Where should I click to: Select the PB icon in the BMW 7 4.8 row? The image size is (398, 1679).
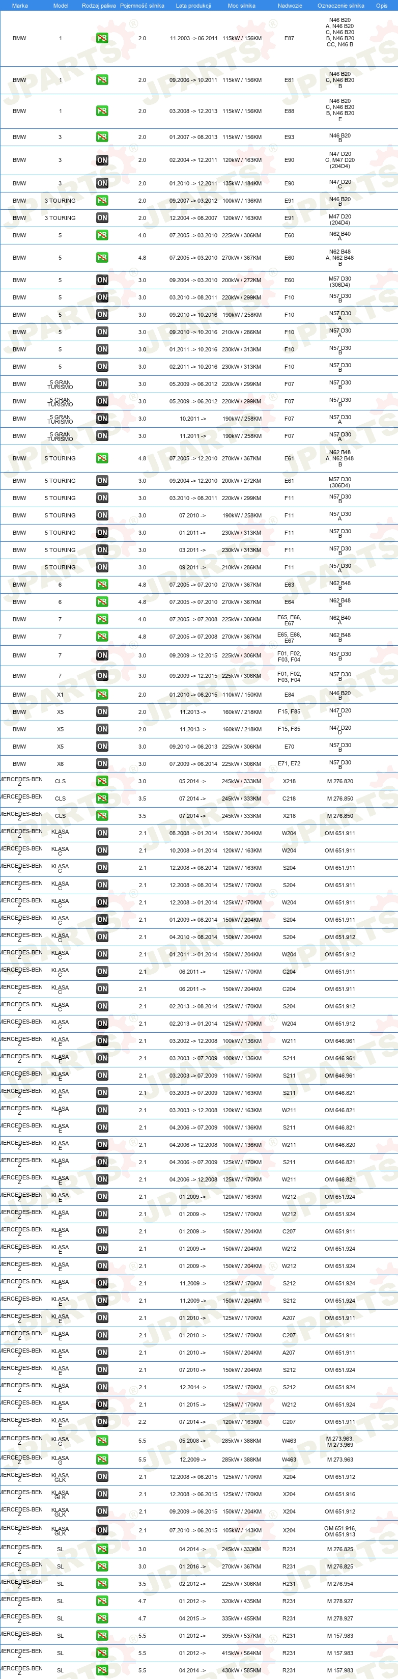coord(102,637)
